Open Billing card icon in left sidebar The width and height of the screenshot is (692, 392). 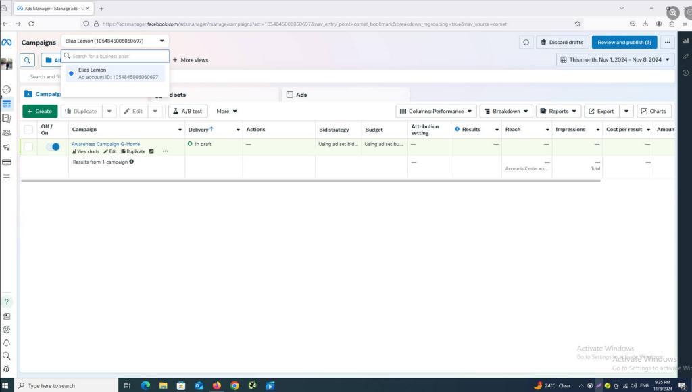(7, 162)
